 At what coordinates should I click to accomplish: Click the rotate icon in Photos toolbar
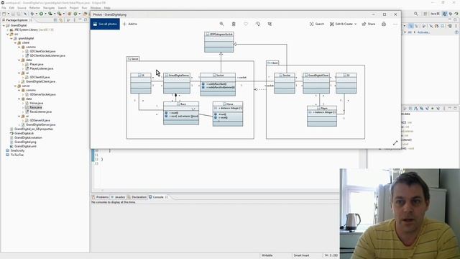coord(258,24)
